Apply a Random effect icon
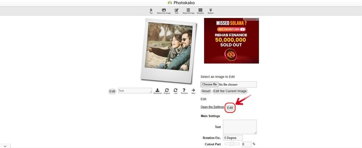 click(x=184, y=91)
